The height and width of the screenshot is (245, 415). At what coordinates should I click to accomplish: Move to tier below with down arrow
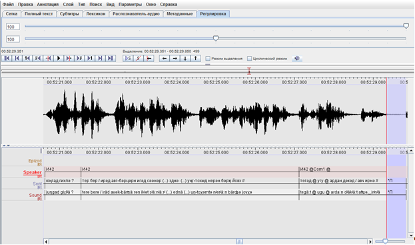pos(185,58)
